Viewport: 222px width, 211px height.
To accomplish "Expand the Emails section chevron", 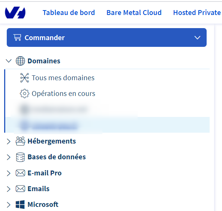I will [9, 189].
